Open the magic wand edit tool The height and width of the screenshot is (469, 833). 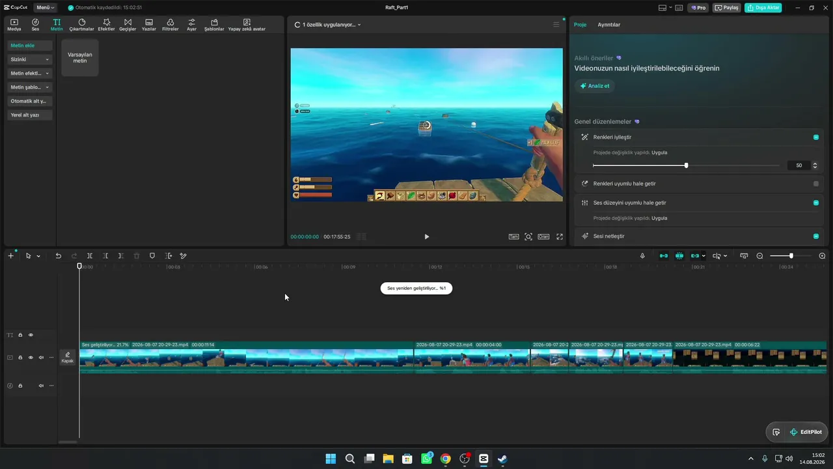point(184,256)
